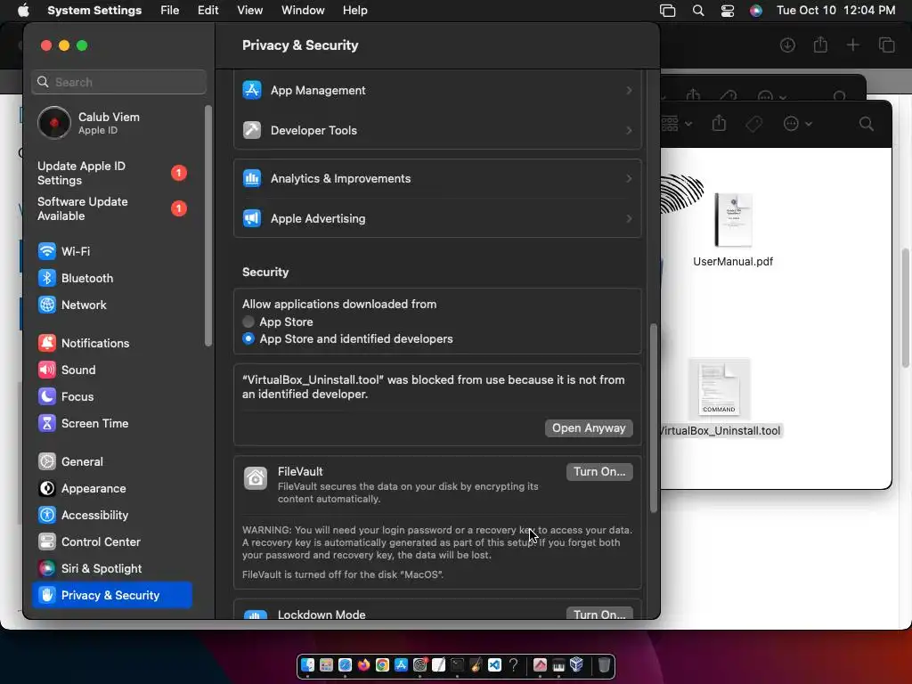Open Trash in the Dock
The height and width of the screenshot is (684, 912).
click(x=605, y=664)
